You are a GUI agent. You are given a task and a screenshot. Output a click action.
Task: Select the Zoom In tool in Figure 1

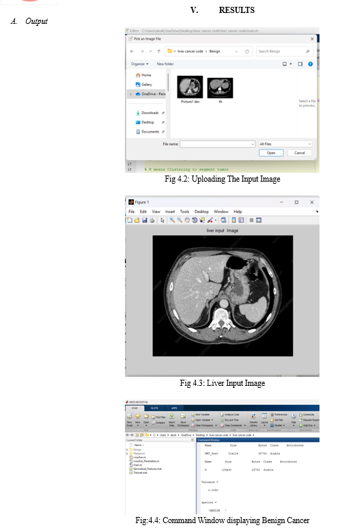pyautogui.click(x=172, y=220)
